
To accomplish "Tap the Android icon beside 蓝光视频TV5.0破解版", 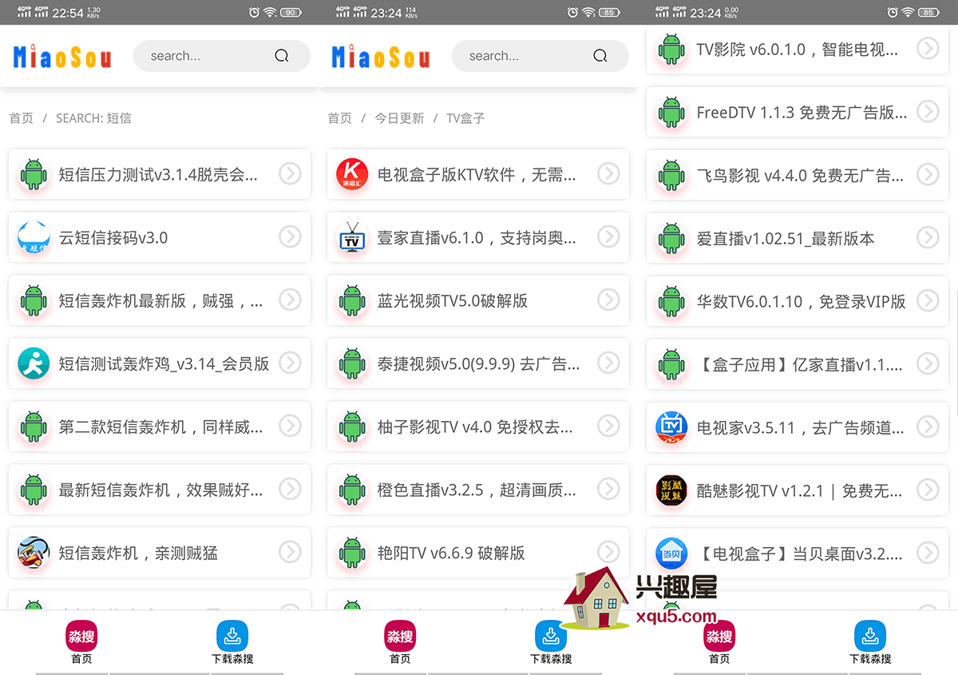I will click(x=352, y=300).
